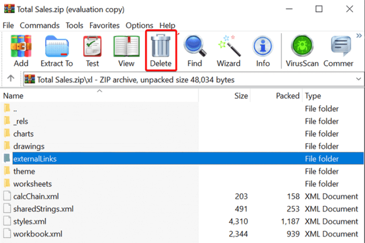
Task: Open the Help menu
Action: pos(167,25)
